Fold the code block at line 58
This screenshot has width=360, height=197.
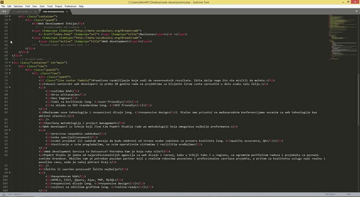click(10, 17)
